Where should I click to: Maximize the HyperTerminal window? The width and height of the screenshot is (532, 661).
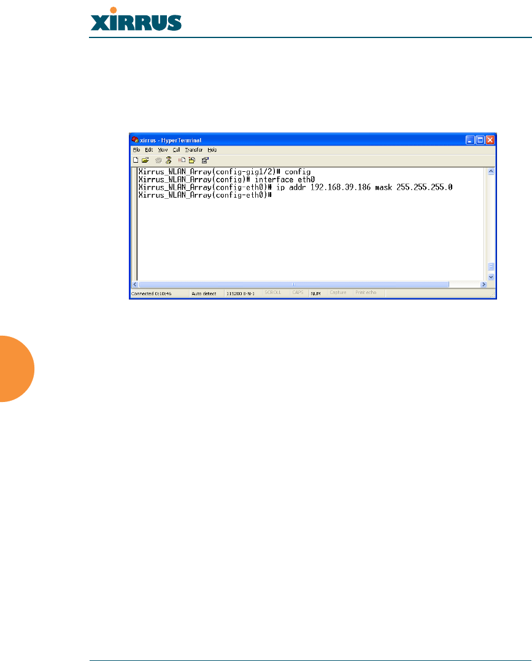pos(480,140)
